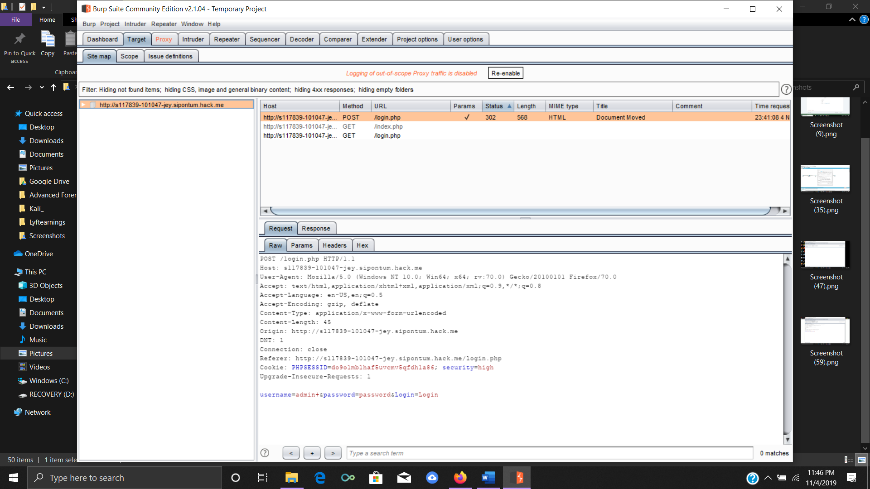
Task: Open the Proxy tab
Action: [x=164, y=39]
